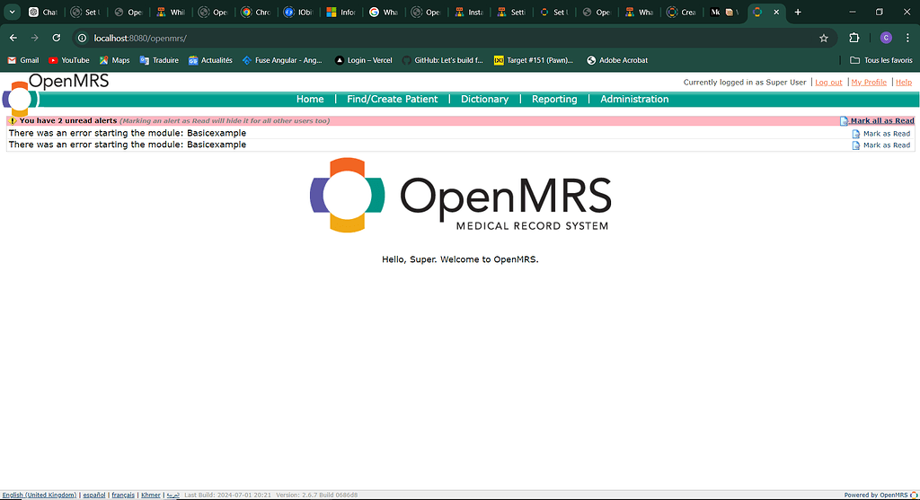Viewport: 920px width, 500px height.
Task: Click the yellow warning icon in alerts bar
Action: click(x=13, y=121)
